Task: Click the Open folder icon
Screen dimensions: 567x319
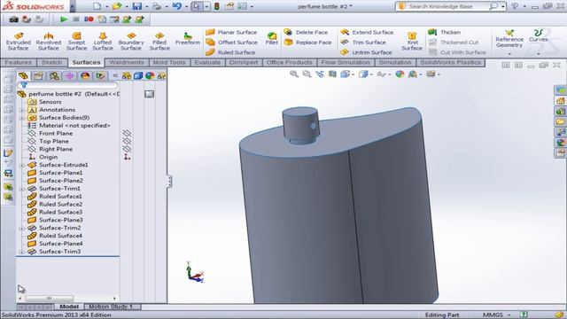Action: point(117,6)
